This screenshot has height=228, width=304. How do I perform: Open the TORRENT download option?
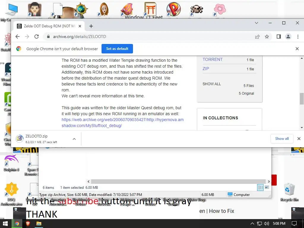point(213,59)
